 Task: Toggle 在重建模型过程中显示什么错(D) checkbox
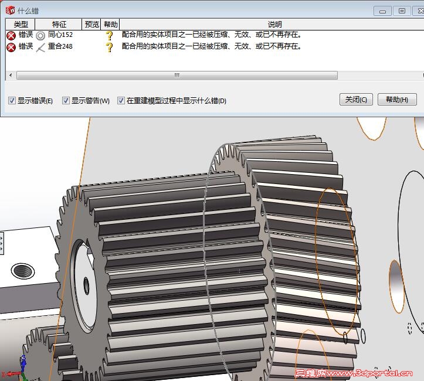tap(121, 101)
